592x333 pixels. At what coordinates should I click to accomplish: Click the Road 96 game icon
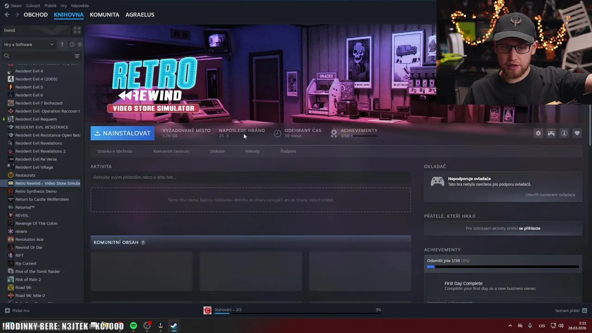click(x=11, y=288)
